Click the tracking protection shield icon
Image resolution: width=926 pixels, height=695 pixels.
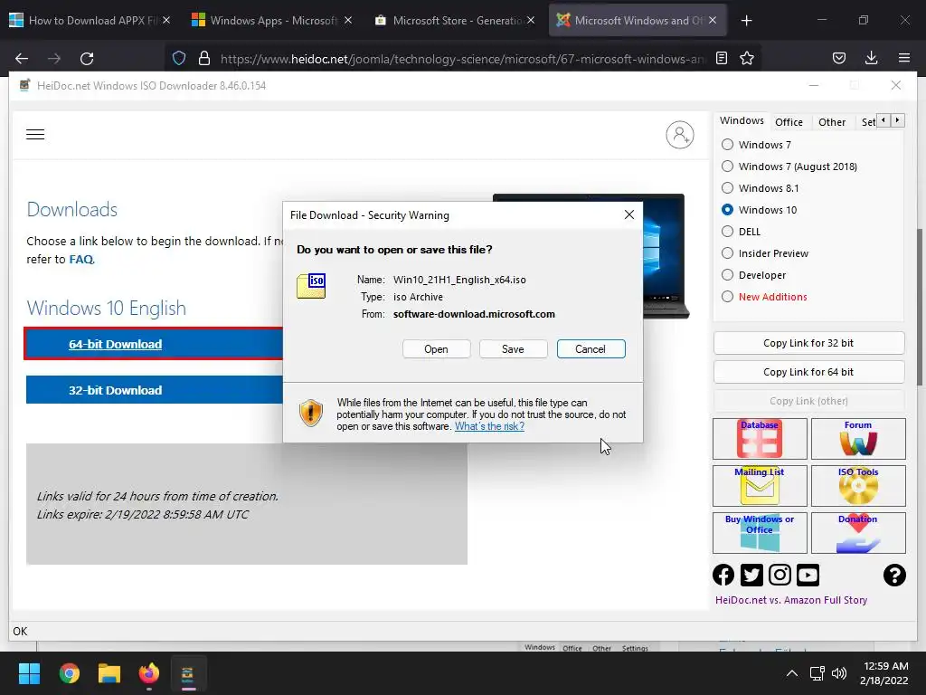179,58
